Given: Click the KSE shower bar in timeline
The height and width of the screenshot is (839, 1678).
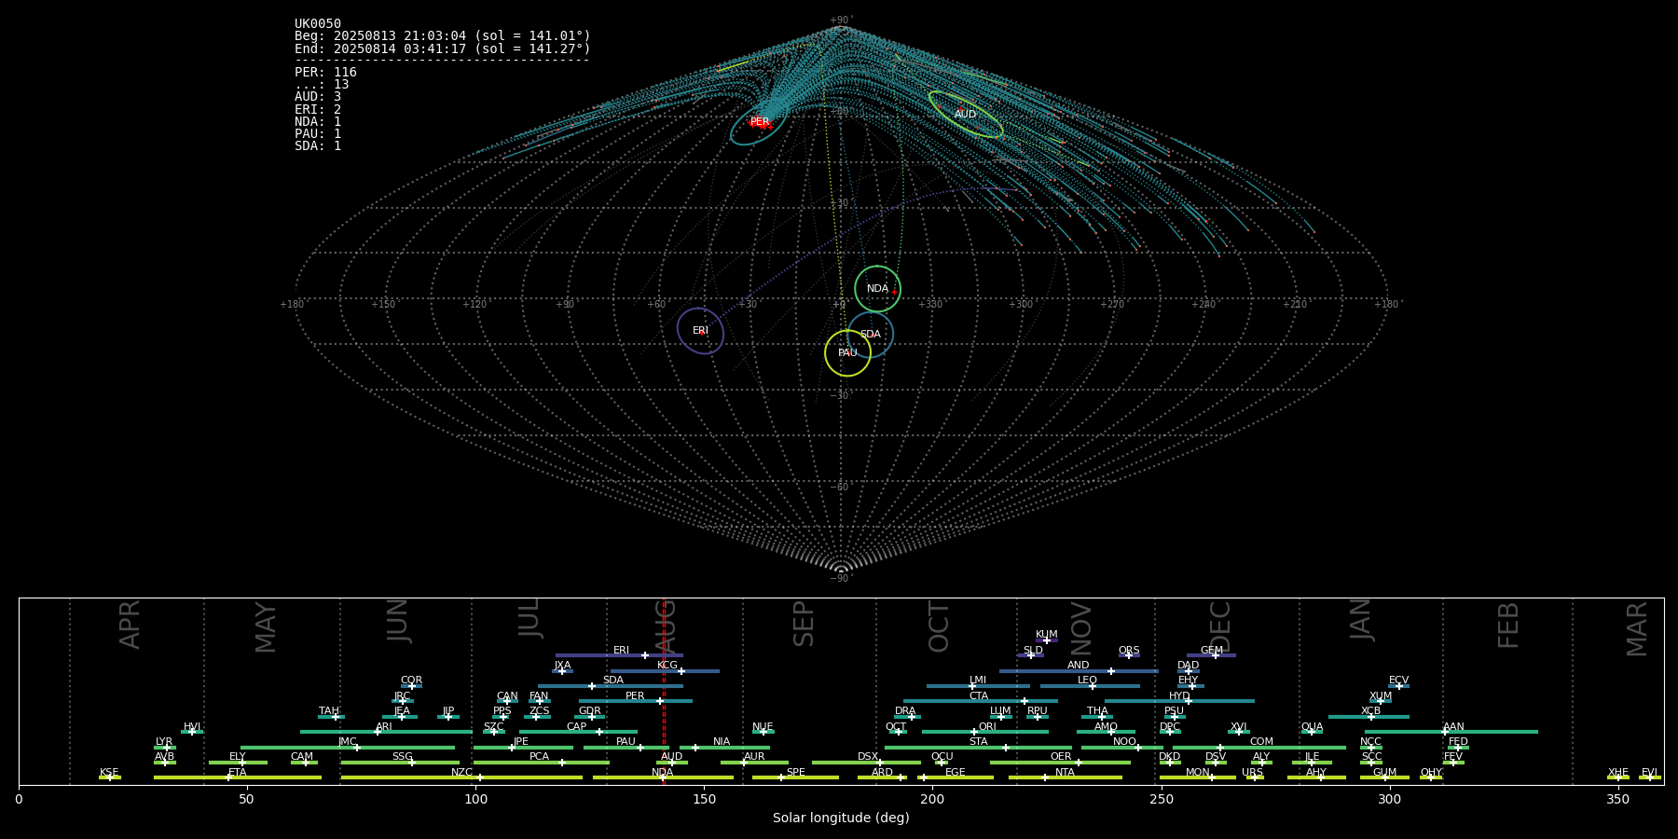Looking at the screenshot, I should coord(110,777).
